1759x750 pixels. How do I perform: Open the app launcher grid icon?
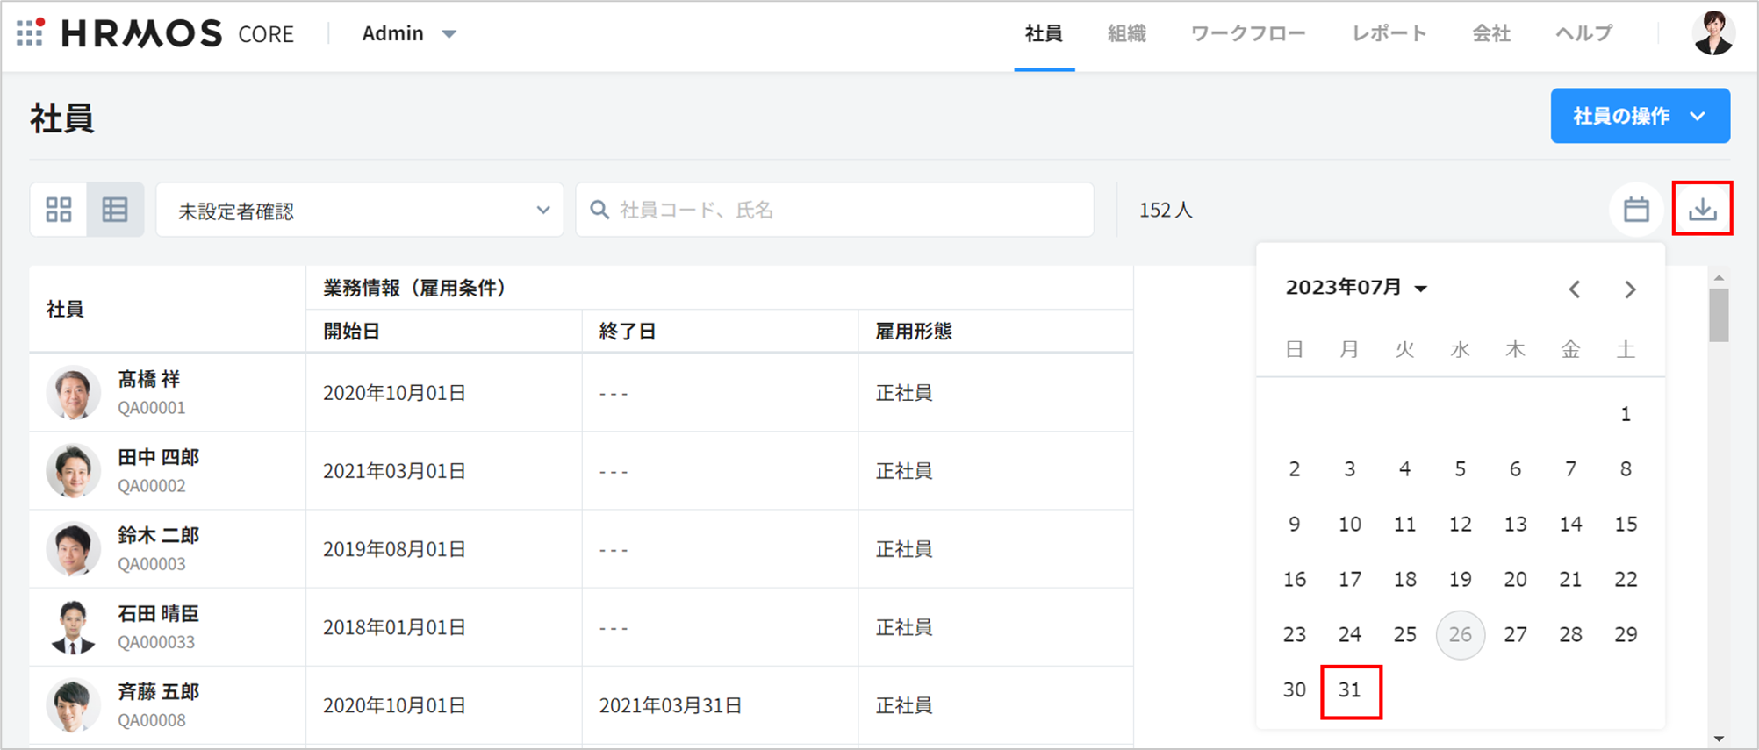coord(30,33)
